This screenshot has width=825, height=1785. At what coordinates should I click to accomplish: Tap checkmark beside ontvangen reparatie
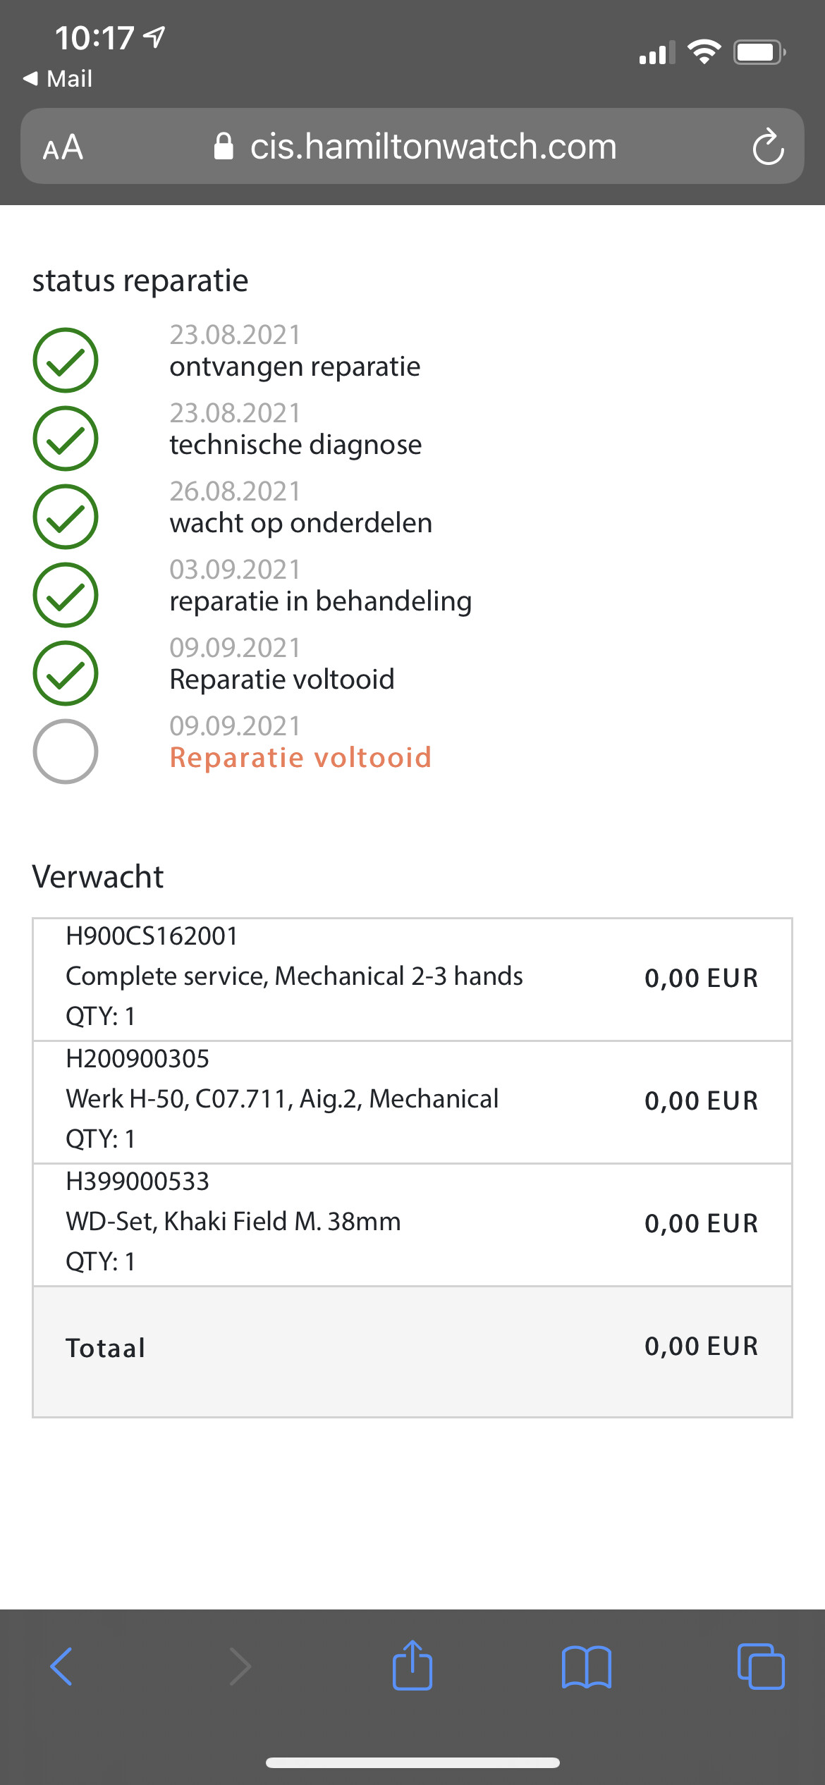[x=66, y=360]
